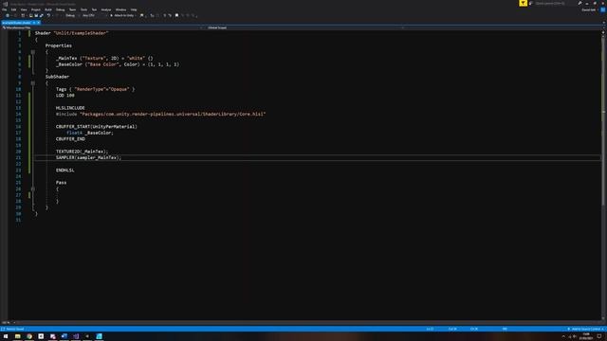This screenshot has height=341, width=607.
Task: Close the ExampleShader.shader tab
Action: (x=38, y=23)
